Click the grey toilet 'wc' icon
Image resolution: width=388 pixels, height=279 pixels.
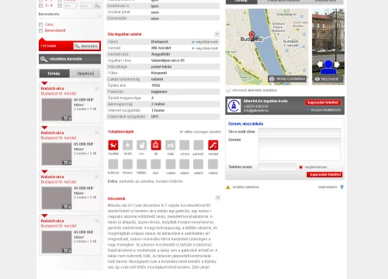pyautogui.click(x=141, y=145)
